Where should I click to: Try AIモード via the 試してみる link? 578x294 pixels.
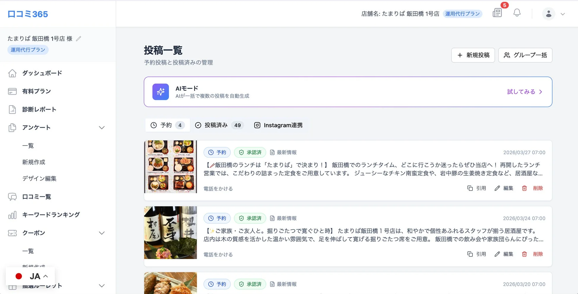click(524, 92)
